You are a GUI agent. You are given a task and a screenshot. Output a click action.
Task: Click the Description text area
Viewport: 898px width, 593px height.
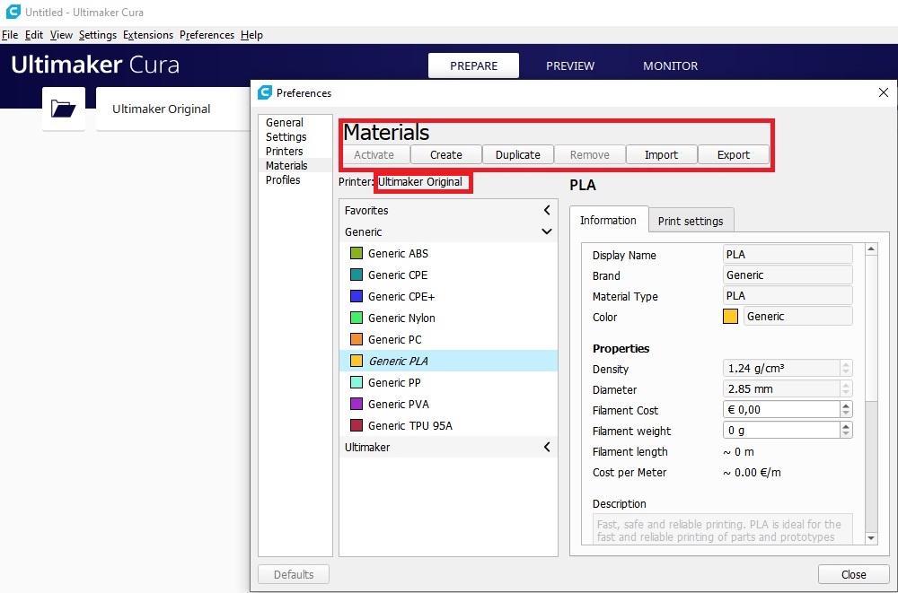(x=722, y=529)
